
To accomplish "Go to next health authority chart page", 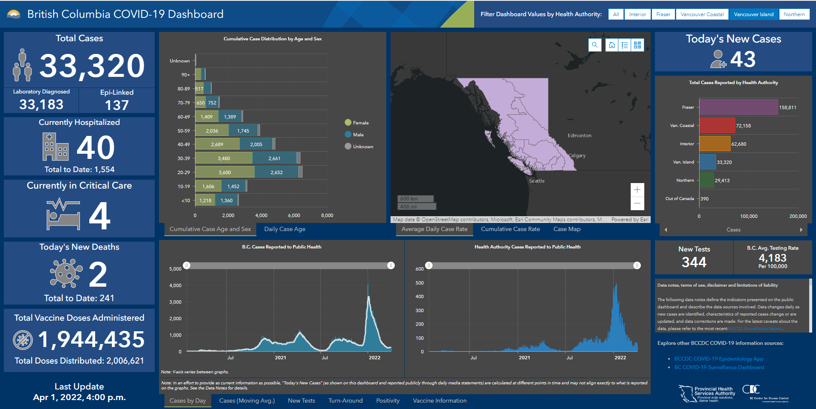I will [801, 230].
